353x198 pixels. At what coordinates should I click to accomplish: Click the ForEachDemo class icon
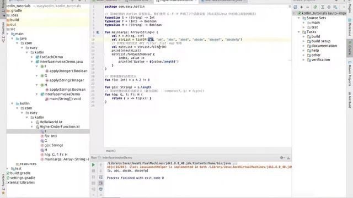tap(38, 57)
